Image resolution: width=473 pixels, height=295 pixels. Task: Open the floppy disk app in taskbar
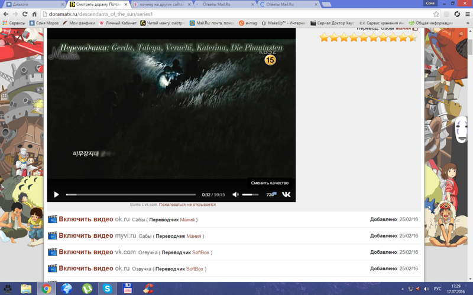pyautogui.click(x=128, y=289)
